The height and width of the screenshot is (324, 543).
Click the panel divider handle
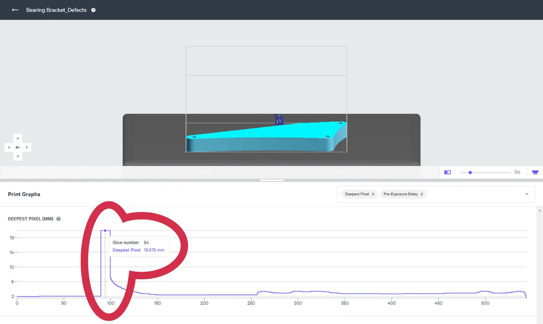(x=271, y=180)
